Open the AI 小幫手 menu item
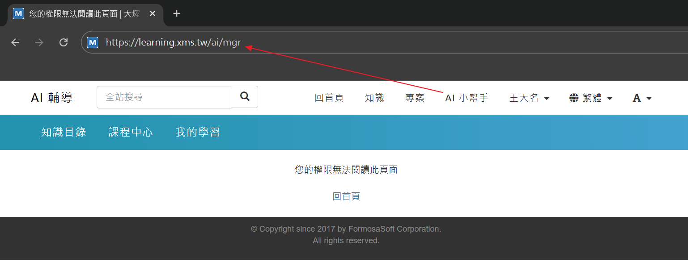 (x=467, y=98)
